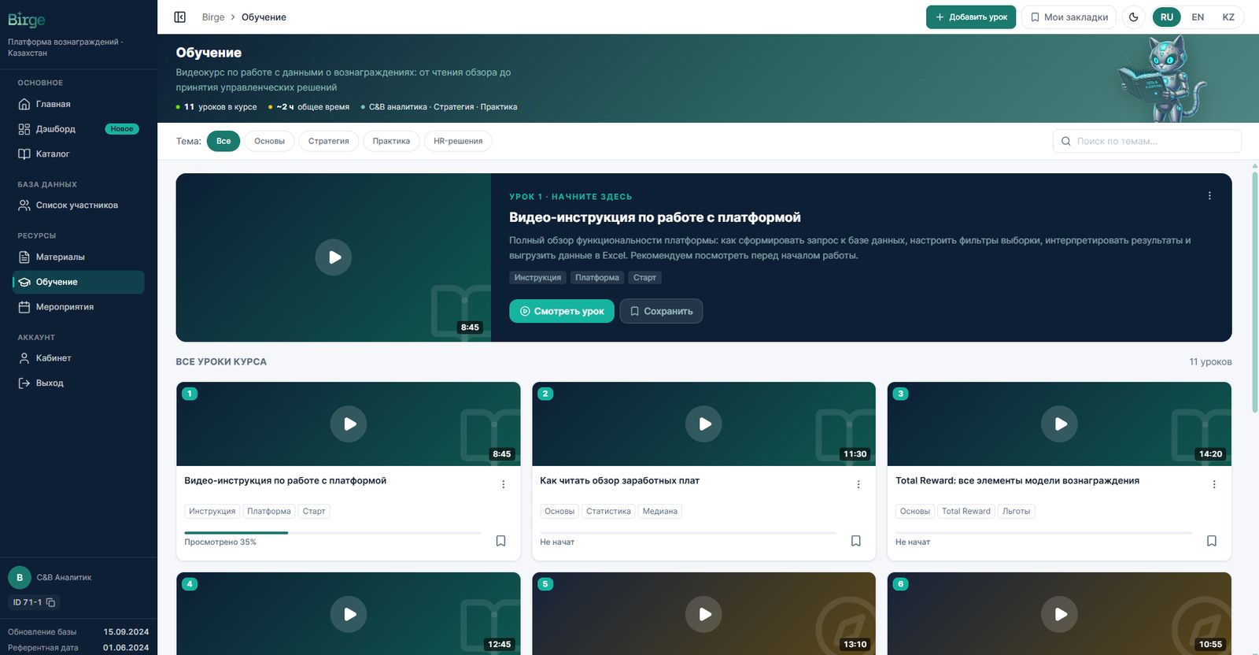Switch interface language to KZ
1259x655 pixels.
(1228, 17)
